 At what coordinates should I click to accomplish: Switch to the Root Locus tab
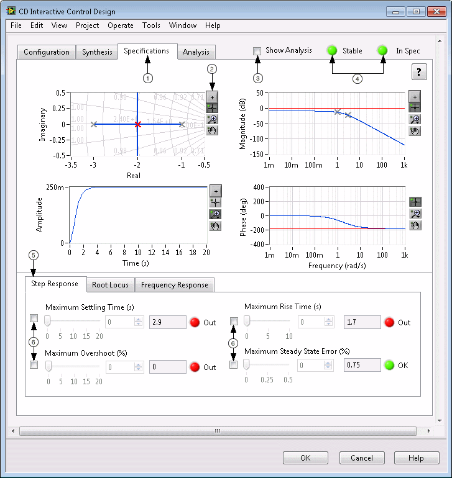[x=110, y=285]
